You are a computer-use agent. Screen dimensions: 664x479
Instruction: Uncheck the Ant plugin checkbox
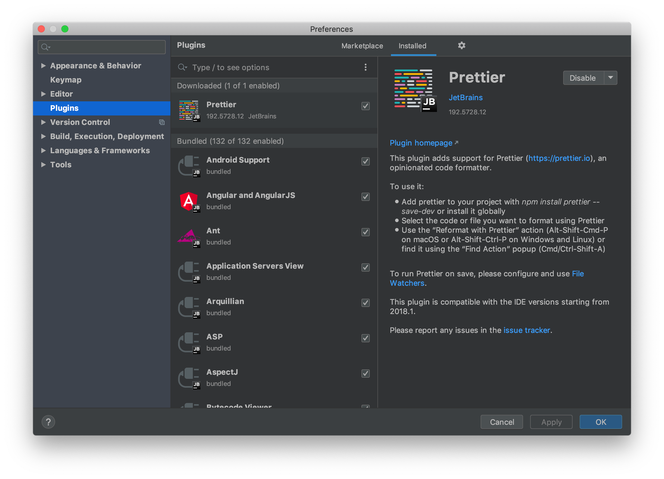[x=365, y=232]
